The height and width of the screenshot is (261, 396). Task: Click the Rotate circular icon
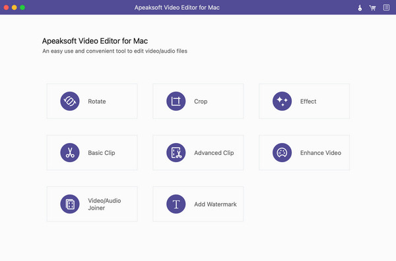click(70, 101)
